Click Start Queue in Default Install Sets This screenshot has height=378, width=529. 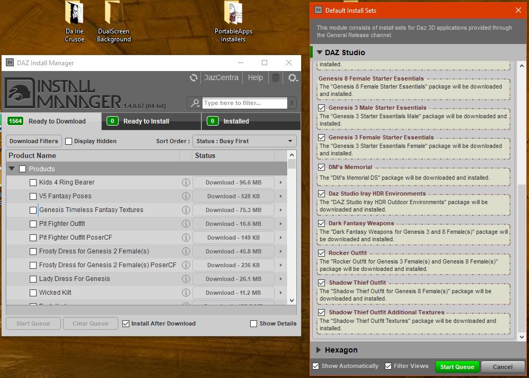click(x=457, y=367)
